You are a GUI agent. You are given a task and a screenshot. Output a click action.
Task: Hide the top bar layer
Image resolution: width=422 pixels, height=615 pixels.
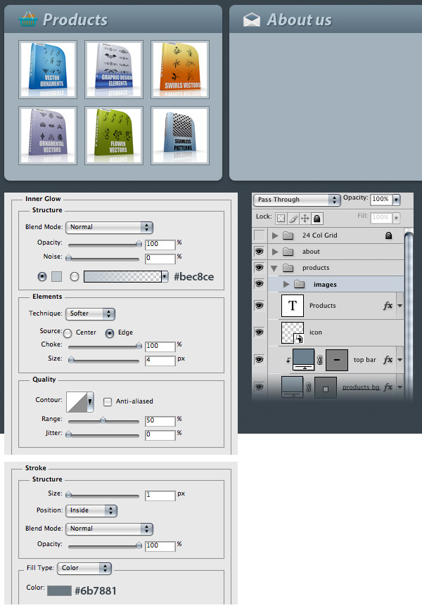[x=260, y=360]
